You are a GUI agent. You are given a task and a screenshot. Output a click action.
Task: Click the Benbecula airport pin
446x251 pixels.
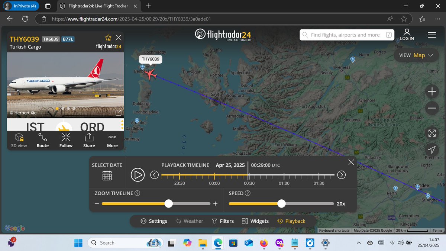tap(142, 67)
